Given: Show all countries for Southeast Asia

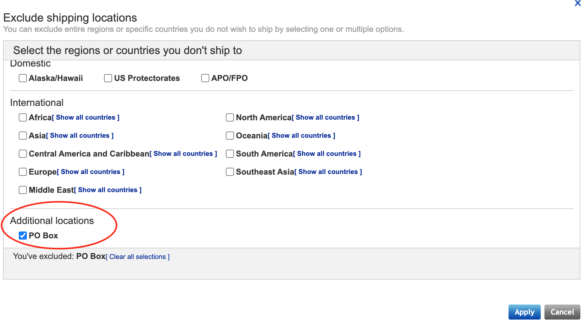Looking at the screenshot, I should (x=328, y=172).
